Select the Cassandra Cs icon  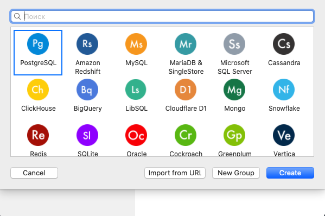pos(284,44)
